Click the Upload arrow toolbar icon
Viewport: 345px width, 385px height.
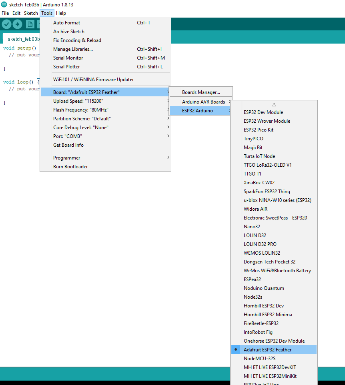click(x=18, y=24)
